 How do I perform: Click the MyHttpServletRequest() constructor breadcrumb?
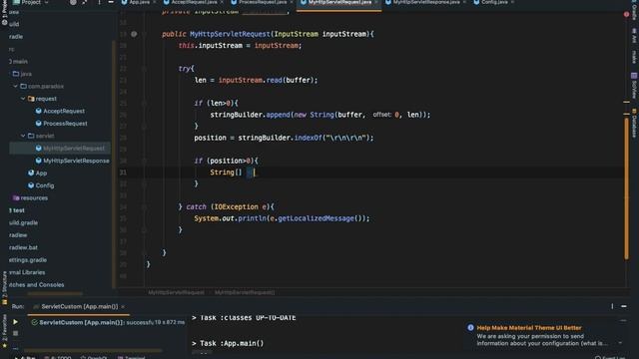(245, 292)
